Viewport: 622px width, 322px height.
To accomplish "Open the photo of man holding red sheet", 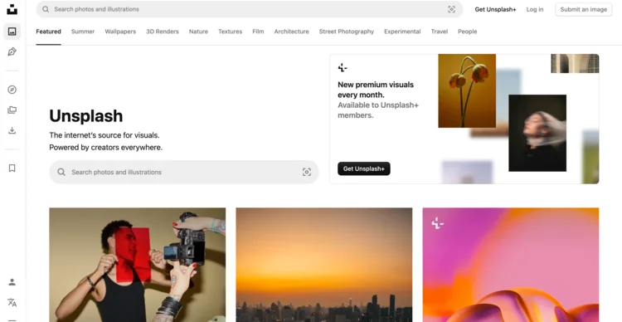I will (x=137, y=265).
